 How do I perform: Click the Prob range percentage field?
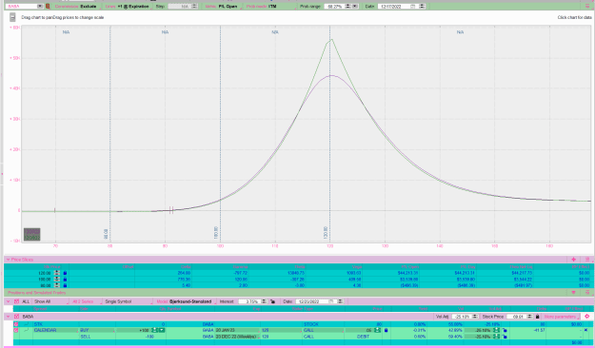[x=334, y=7]
